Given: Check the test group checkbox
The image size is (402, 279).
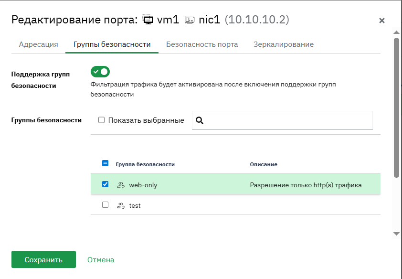Looking at the screenshot, I should click(105, 204).
